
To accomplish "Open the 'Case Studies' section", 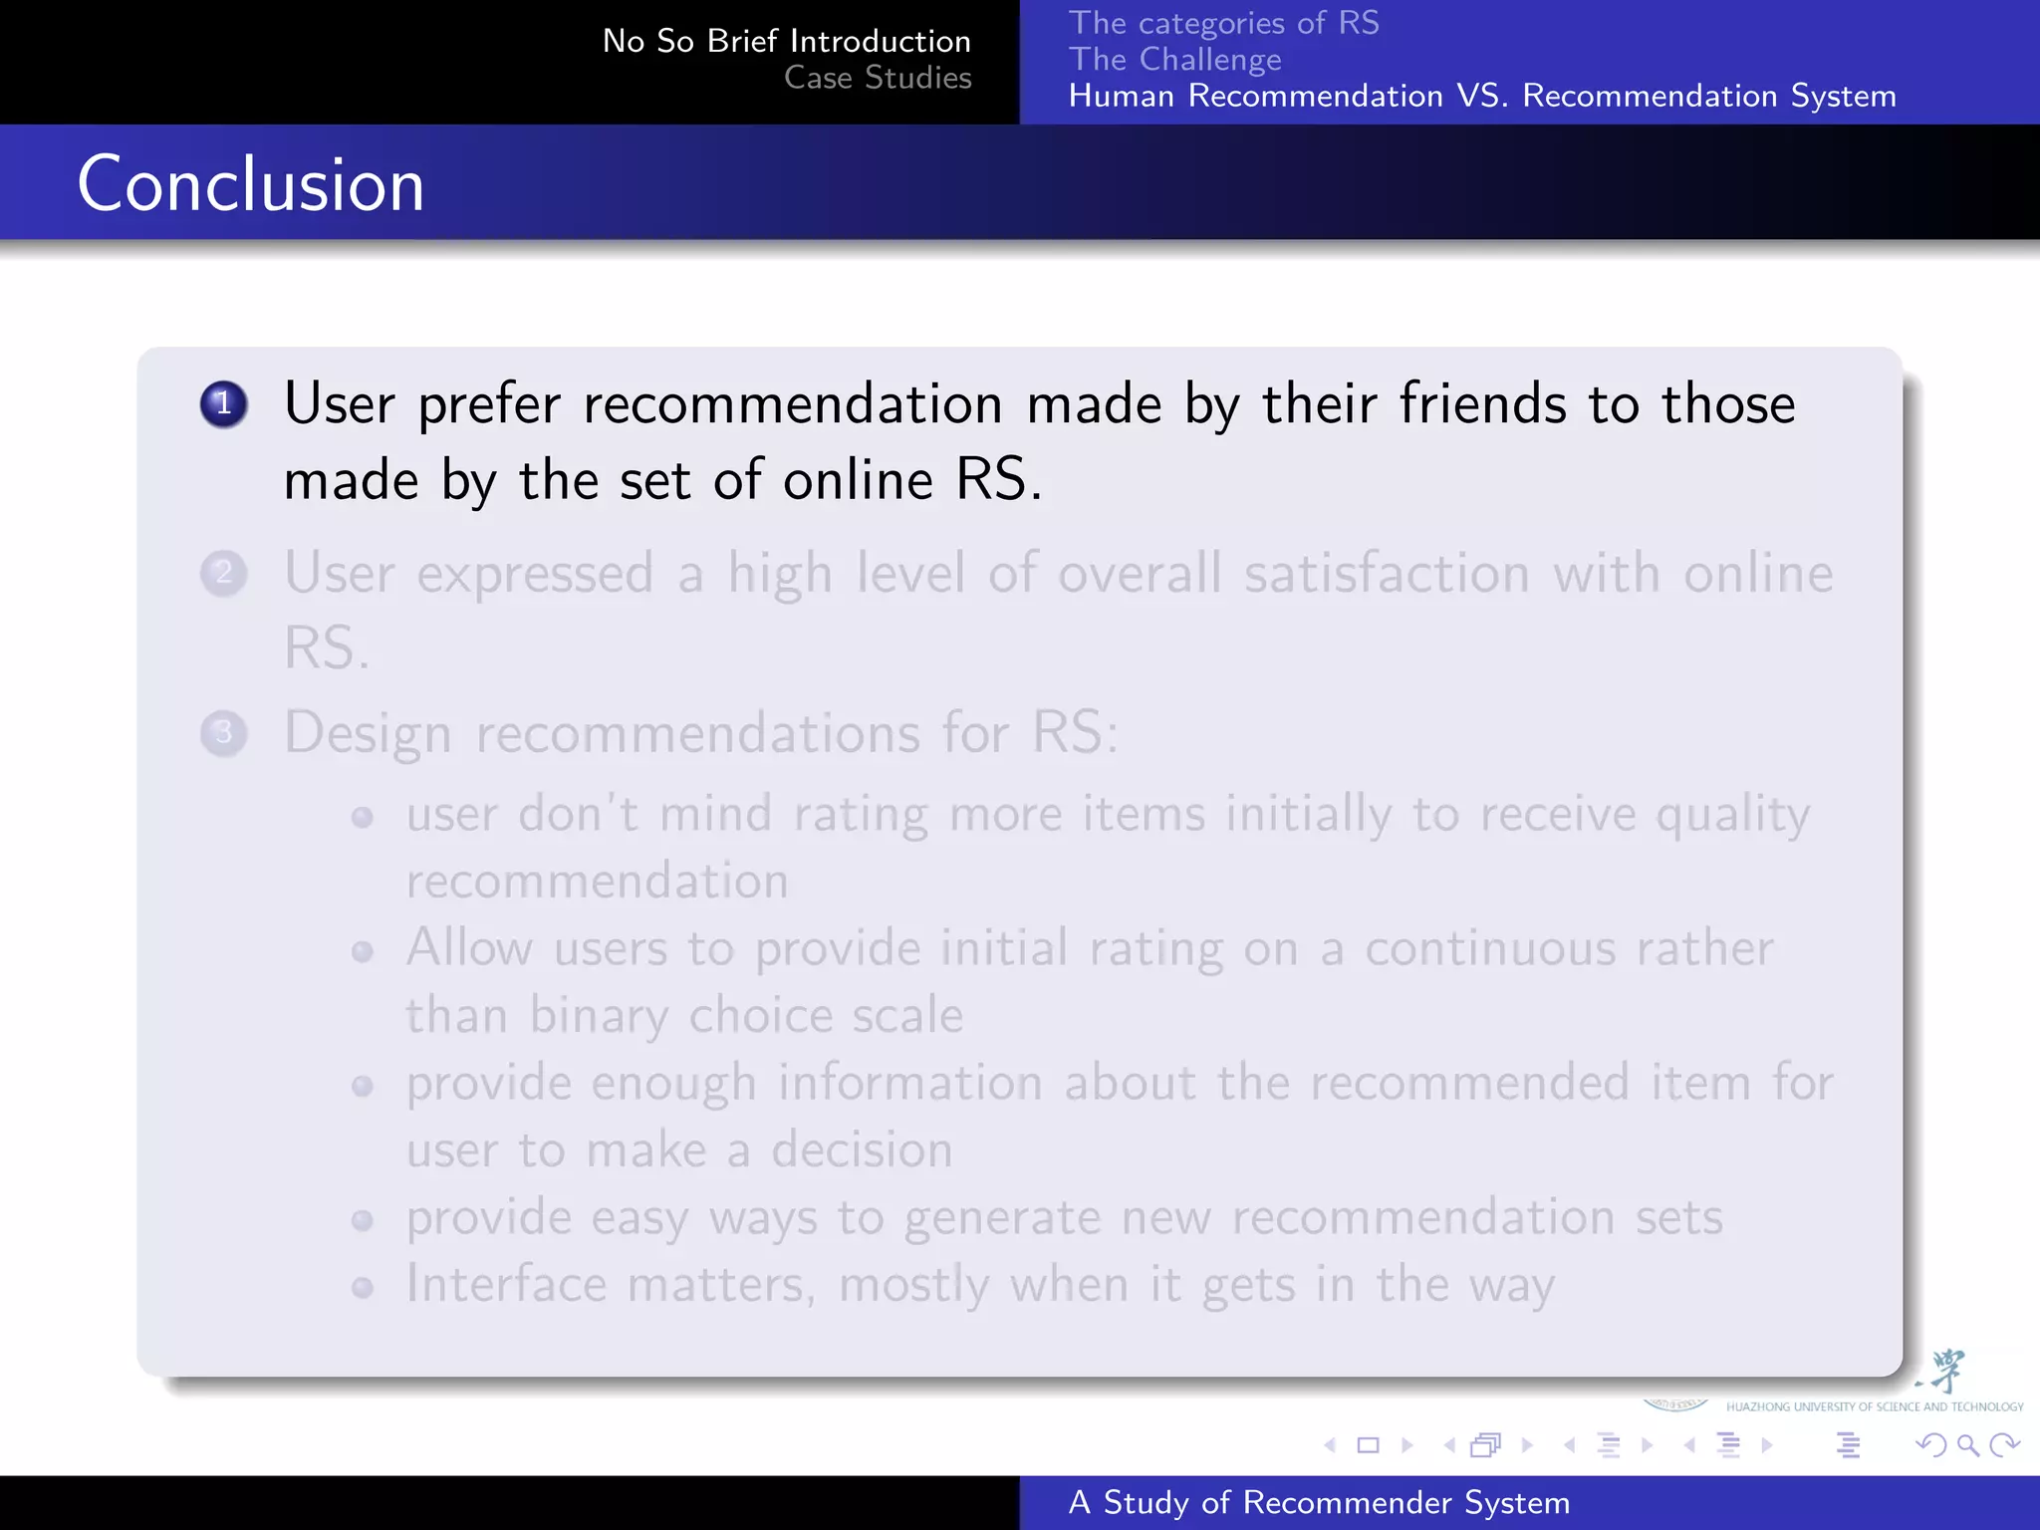I will pos(878,78).
